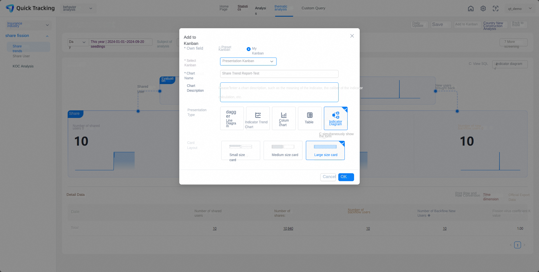Click the 7 More screening button

tap(514, 42)
